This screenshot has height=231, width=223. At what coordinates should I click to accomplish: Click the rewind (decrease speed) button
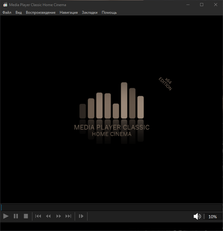click(x=48, y=216)
